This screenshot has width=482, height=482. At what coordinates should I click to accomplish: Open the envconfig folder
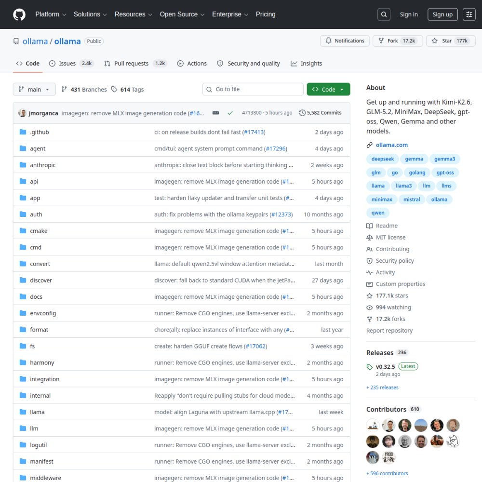pyautogui.click(x=43, y=313)
